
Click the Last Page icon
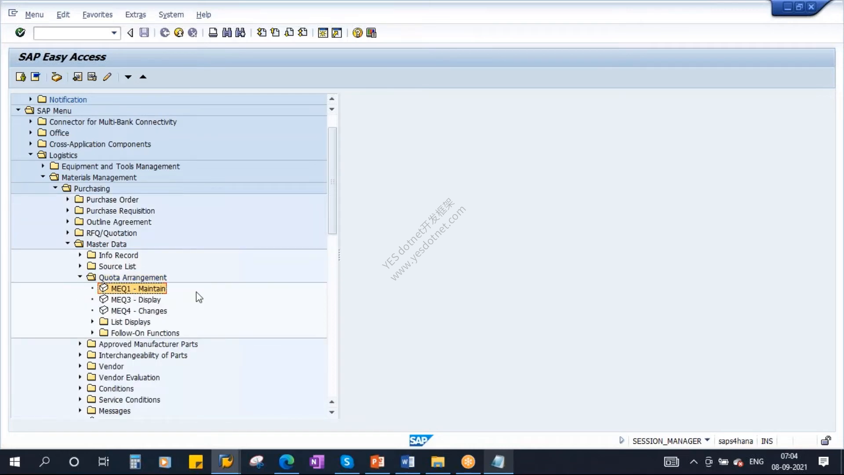click(303, 33)
